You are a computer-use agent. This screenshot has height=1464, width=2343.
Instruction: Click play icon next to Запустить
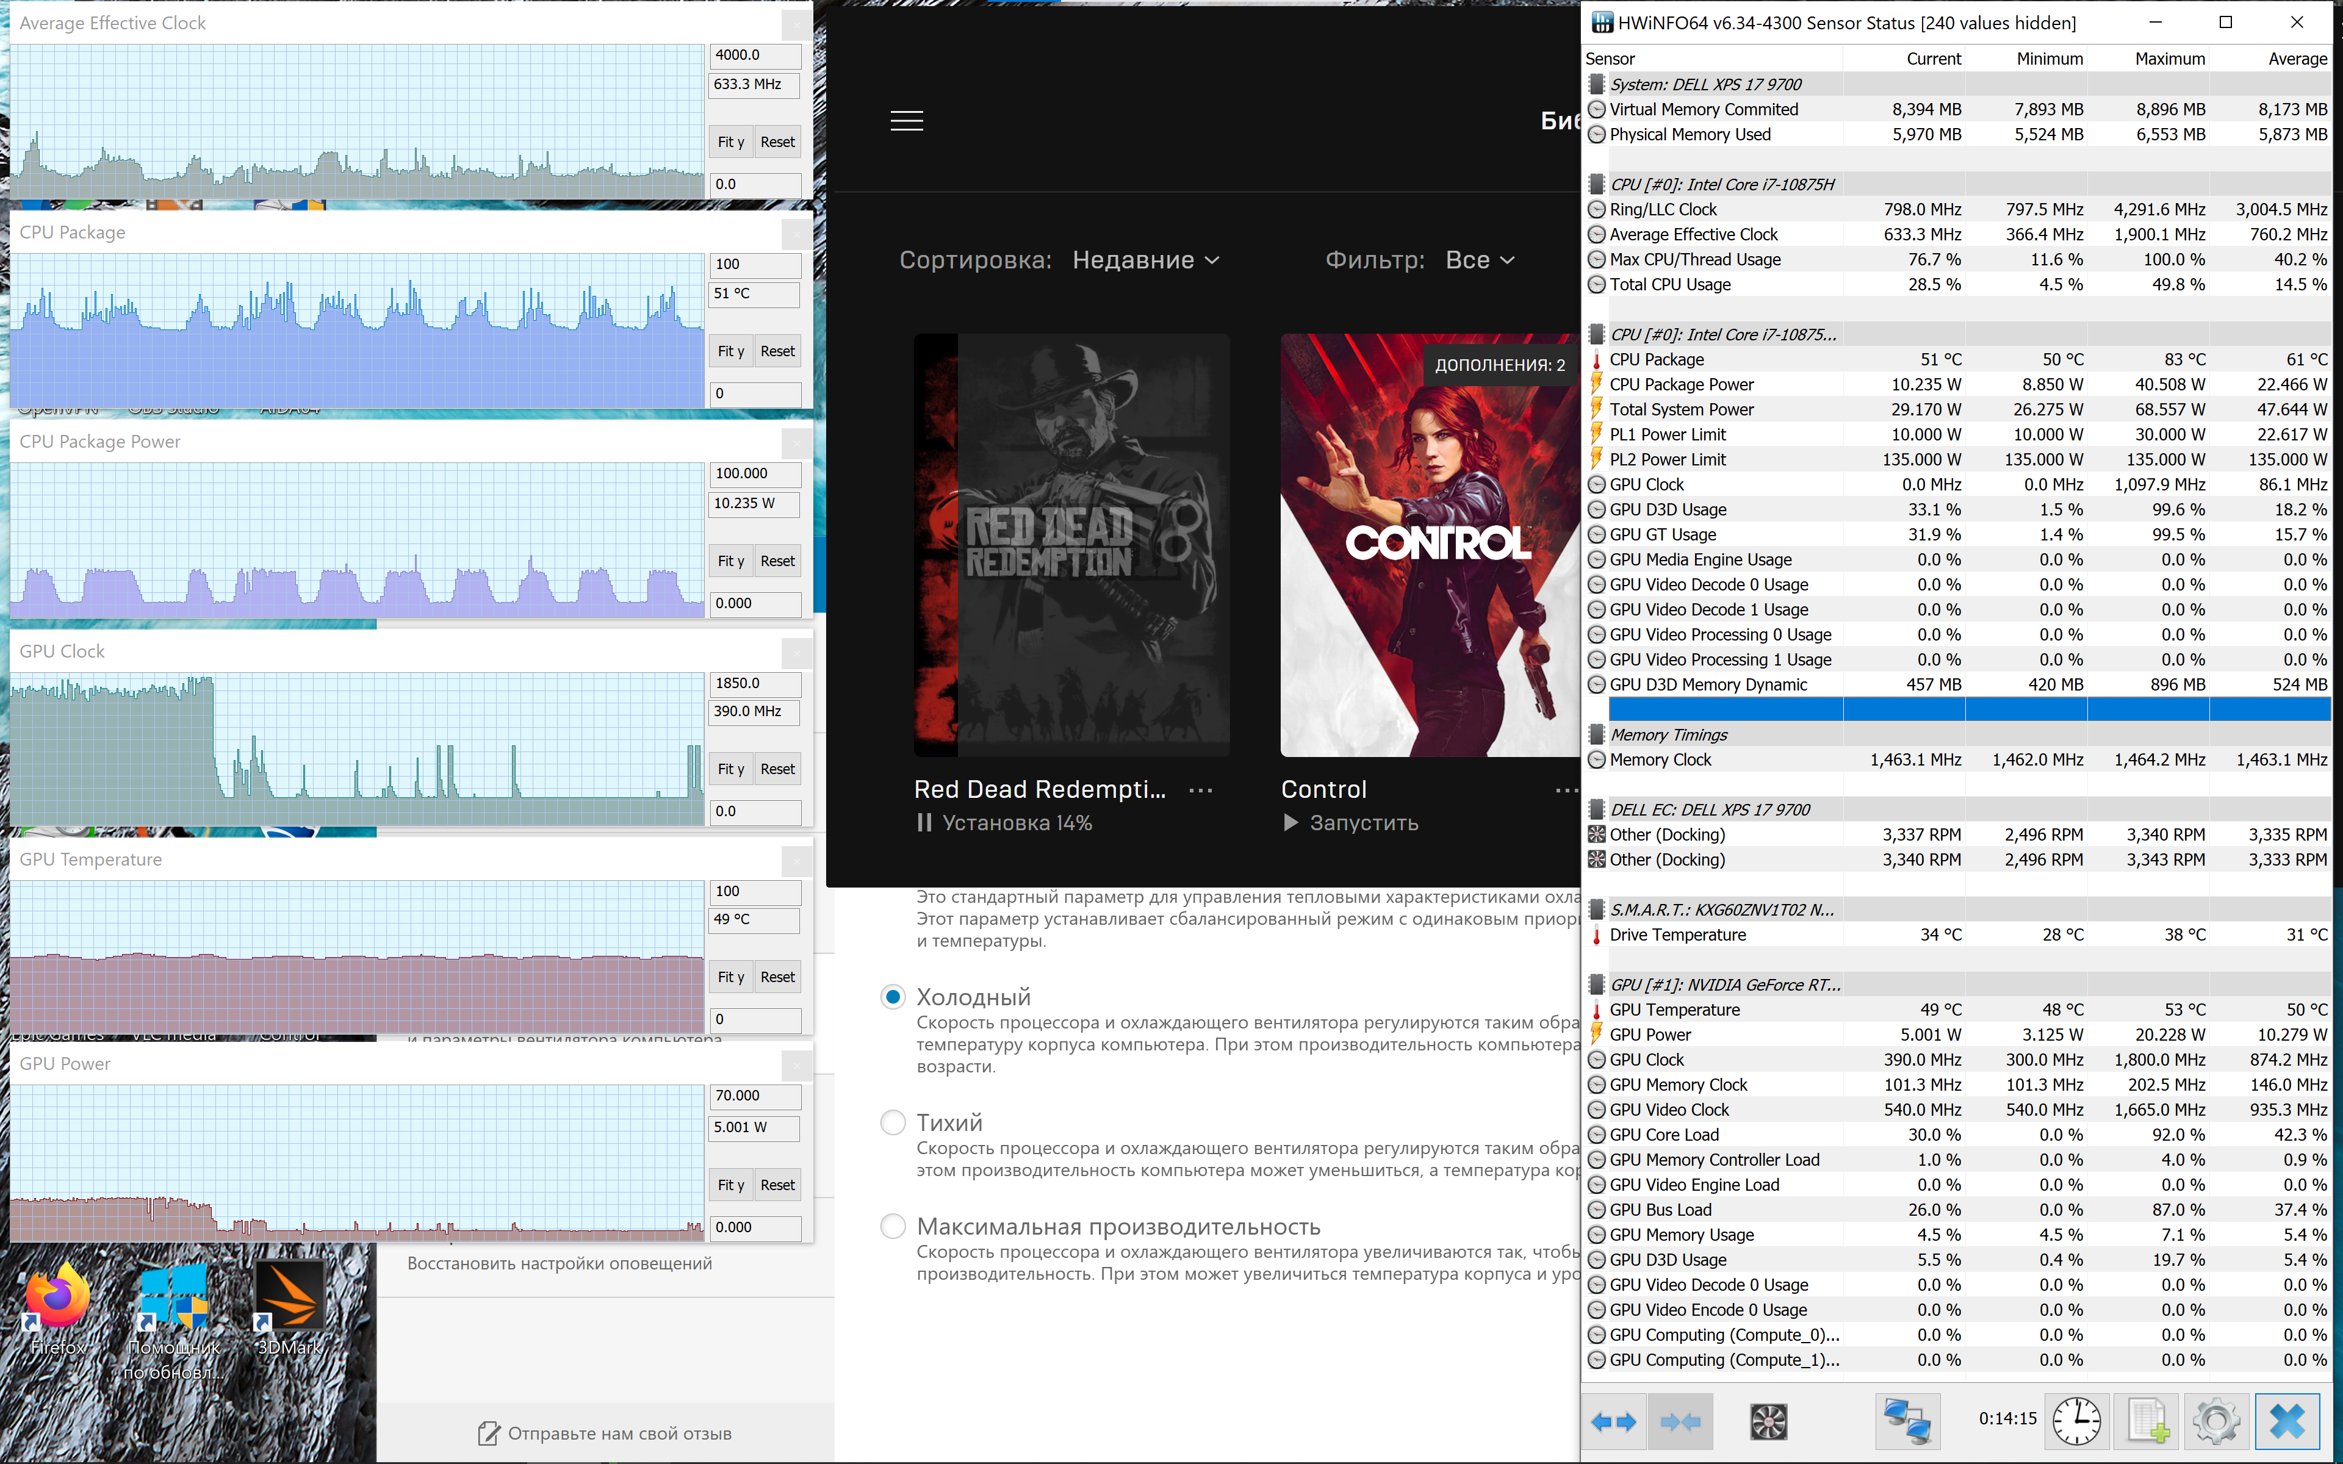point(1290,823)
